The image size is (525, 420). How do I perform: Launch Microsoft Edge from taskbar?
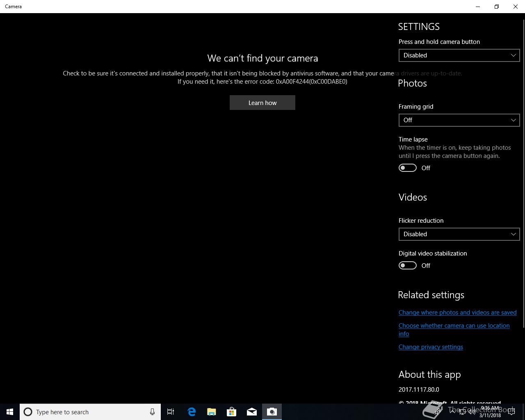click(x=192, y=412)
